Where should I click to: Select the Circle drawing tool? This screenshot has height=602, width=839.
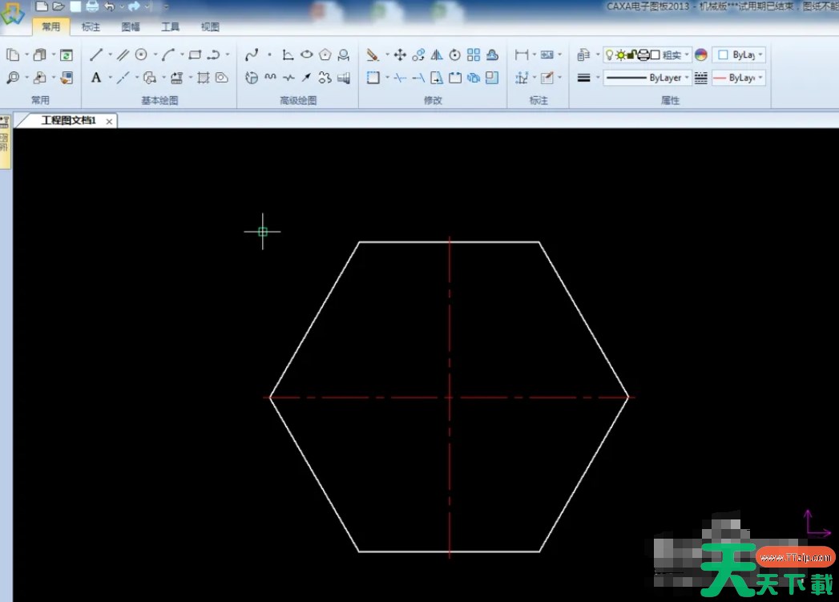point(141,55)
